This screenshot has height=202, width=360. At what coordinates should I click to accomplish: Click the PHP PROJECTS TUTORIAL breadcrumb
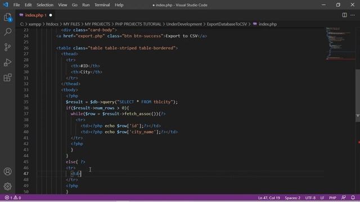point(138,24)
